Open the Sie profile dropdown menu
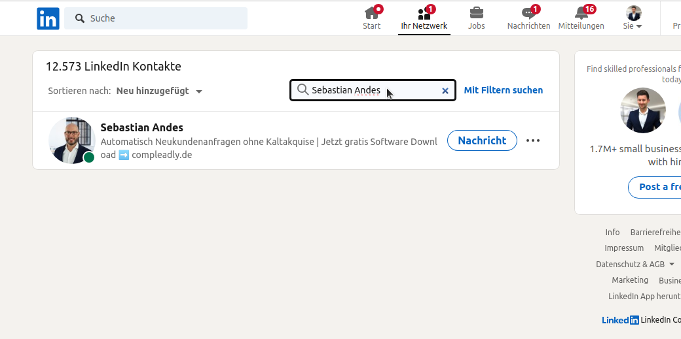Screen dimensions: 681x339 point(633,18)
